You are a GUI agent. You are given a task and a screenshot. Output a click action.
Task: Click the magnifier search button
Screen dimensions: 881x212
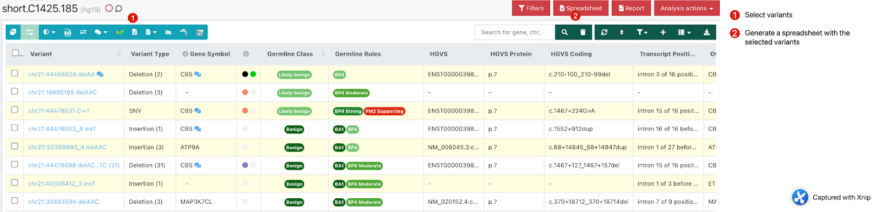(x=564, y=32)
